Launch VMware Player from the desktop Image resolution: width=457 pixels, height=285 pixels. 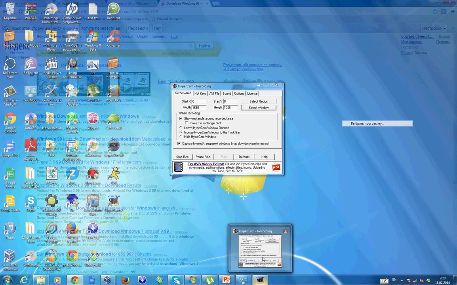pyautogui.click(x=51, y=40)
